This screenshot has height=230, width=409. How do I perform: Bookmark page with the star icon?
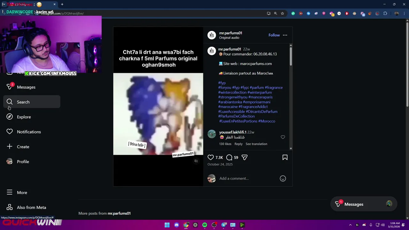[282, 13]
